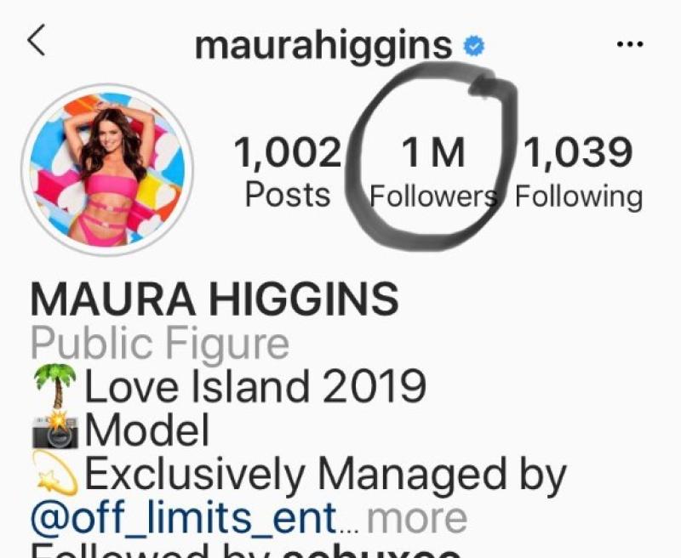Expand the bio with 'more'
Image resolution: width=681 pixels, height=558 pixels.
[x=417, y=519]
